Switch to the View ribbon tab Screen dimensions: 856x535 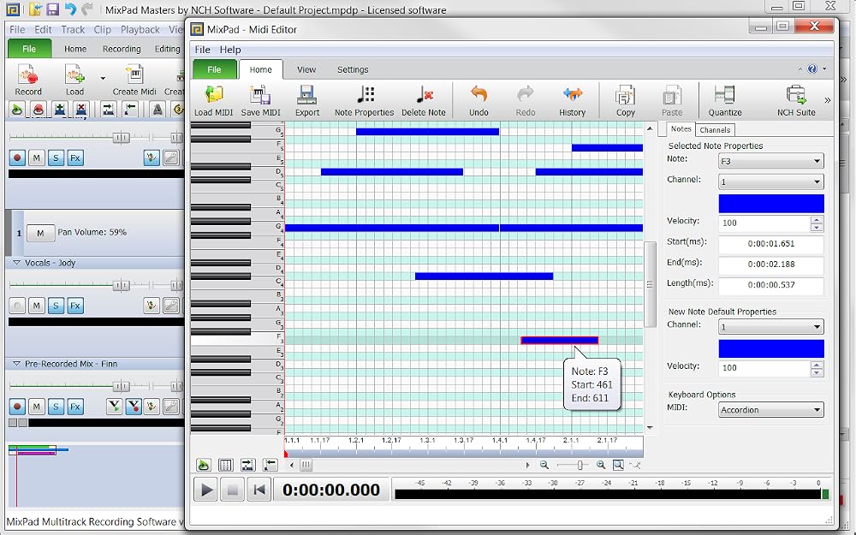click(306, 70)
